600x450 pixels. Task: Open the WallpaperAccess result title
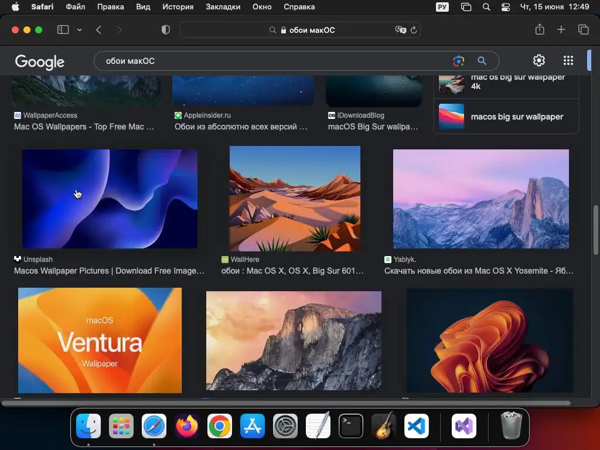(x=84, y=127)
